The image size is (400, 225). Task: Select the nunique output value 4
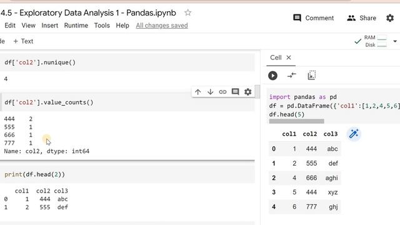pyautogui.click(x=6, y=79)
